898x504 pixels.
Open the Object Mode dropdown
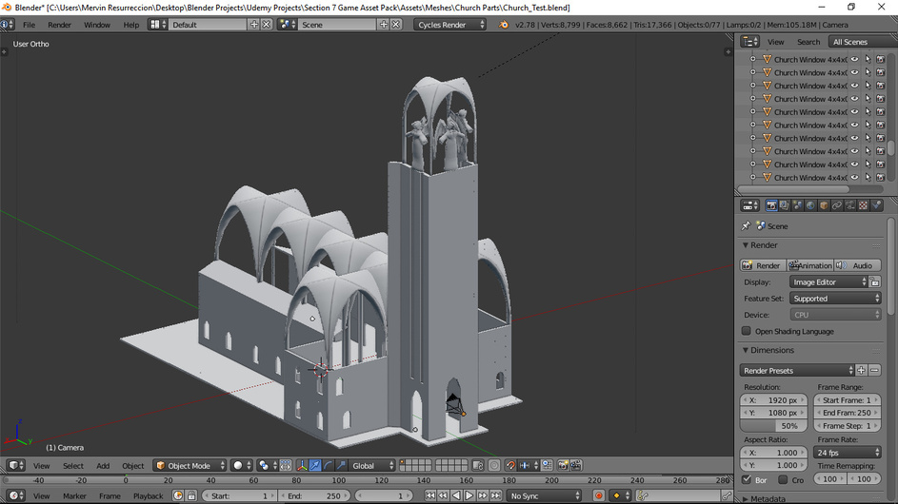tap(190, 466)
